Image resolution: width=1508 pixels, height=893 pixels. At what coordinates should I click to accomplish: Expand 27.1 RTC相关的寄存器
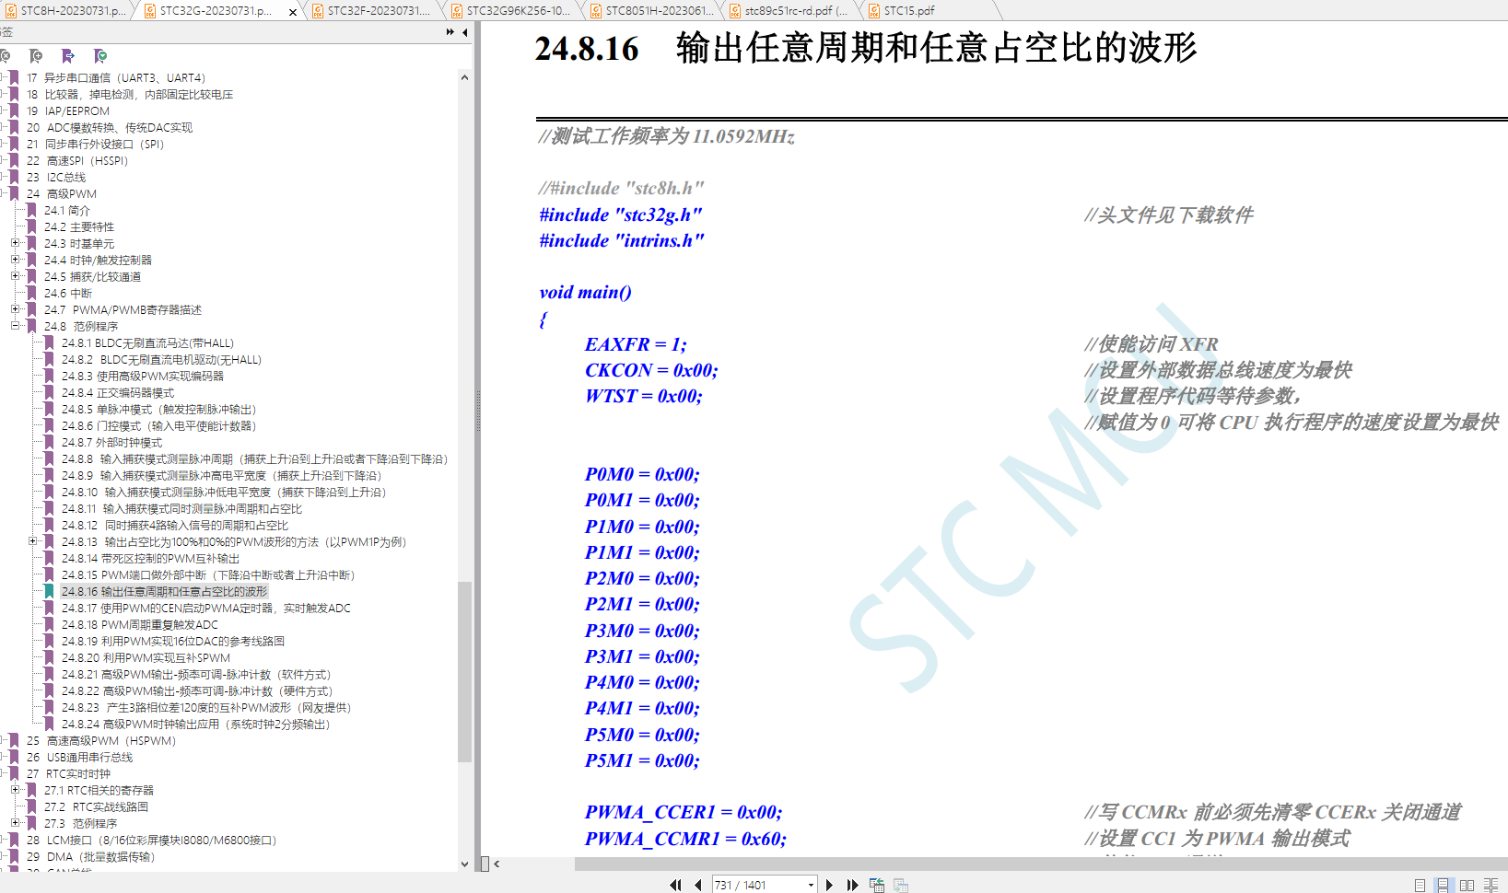15,790
